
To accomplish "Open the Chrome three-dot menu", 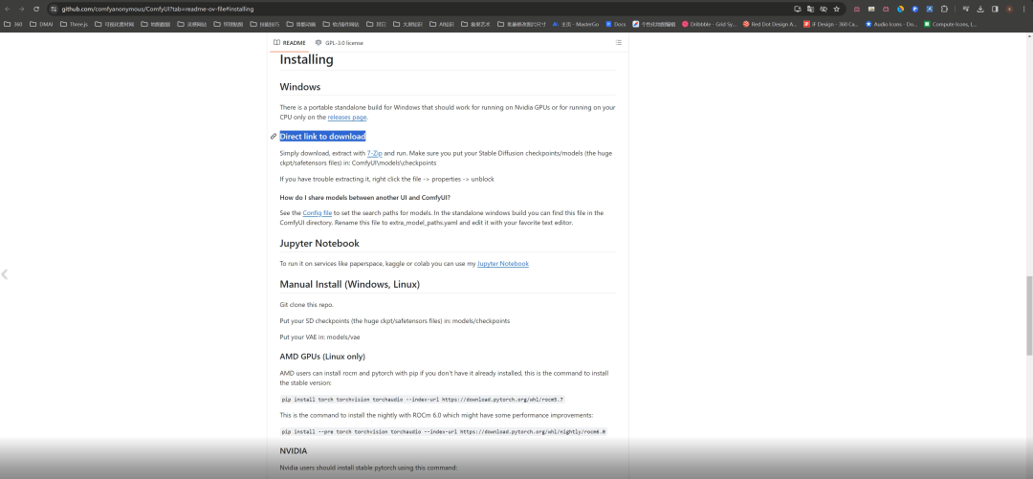I will pyautogui.click(x=1023, y=10).
